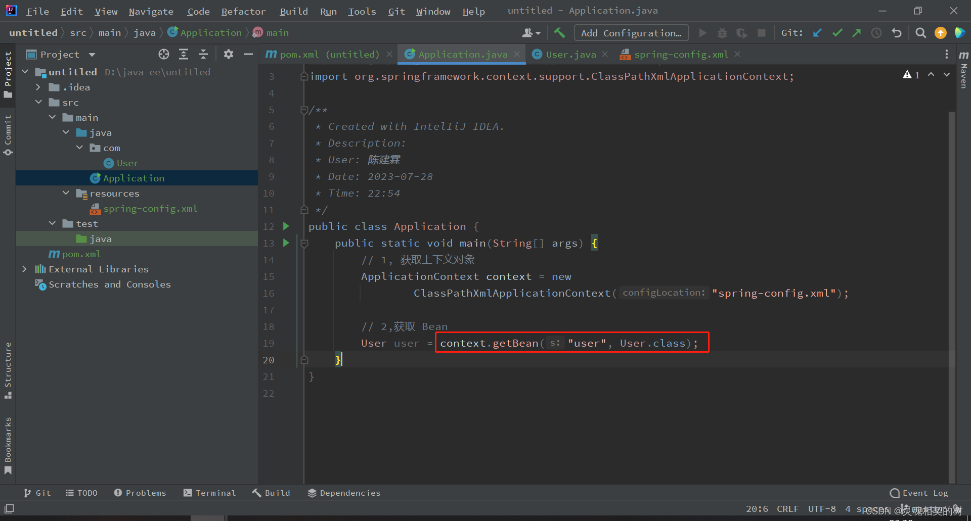
Task: Click Build tool window button
Action: pyautogui.click(x=271, y=493)
